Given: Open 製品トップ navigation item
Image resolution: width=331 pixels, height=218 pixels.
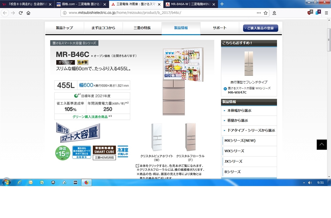Looking at the screenshot, I should coord(64,28).
